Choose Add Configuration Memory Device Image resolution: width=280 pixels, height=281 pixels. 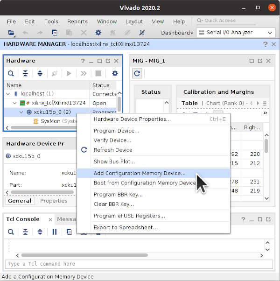coord(154,173)
